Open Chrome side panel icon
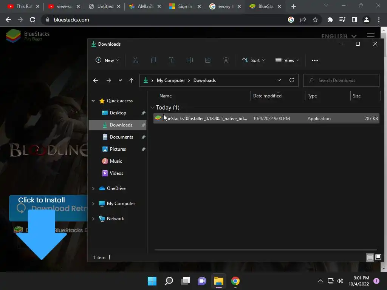The width and height of the screenshot is (387, 290). click(354, 20)
